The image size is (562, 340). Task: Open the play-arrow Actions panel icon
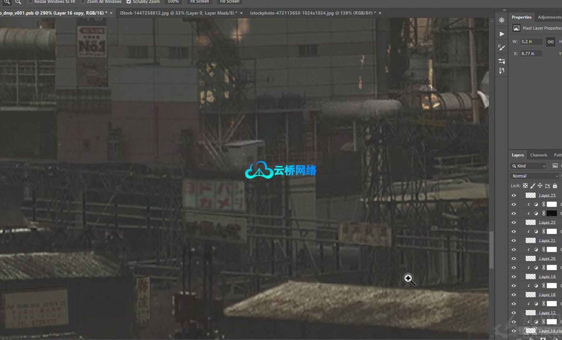(502, 34)
